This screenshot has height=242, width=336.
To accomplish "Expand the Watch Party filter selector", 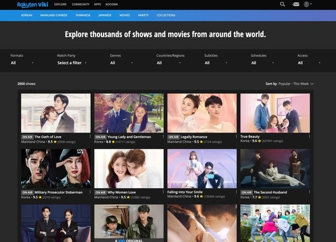I will pyautogui.click(x=73, y=63).
